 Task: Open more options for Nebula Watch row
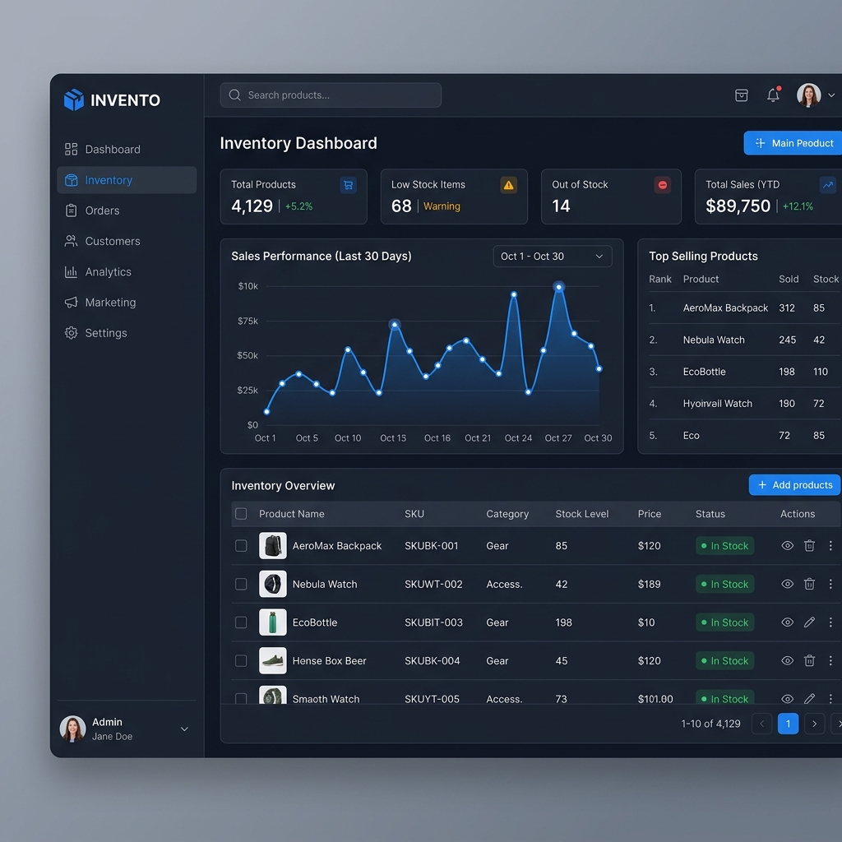pos(830,584)
